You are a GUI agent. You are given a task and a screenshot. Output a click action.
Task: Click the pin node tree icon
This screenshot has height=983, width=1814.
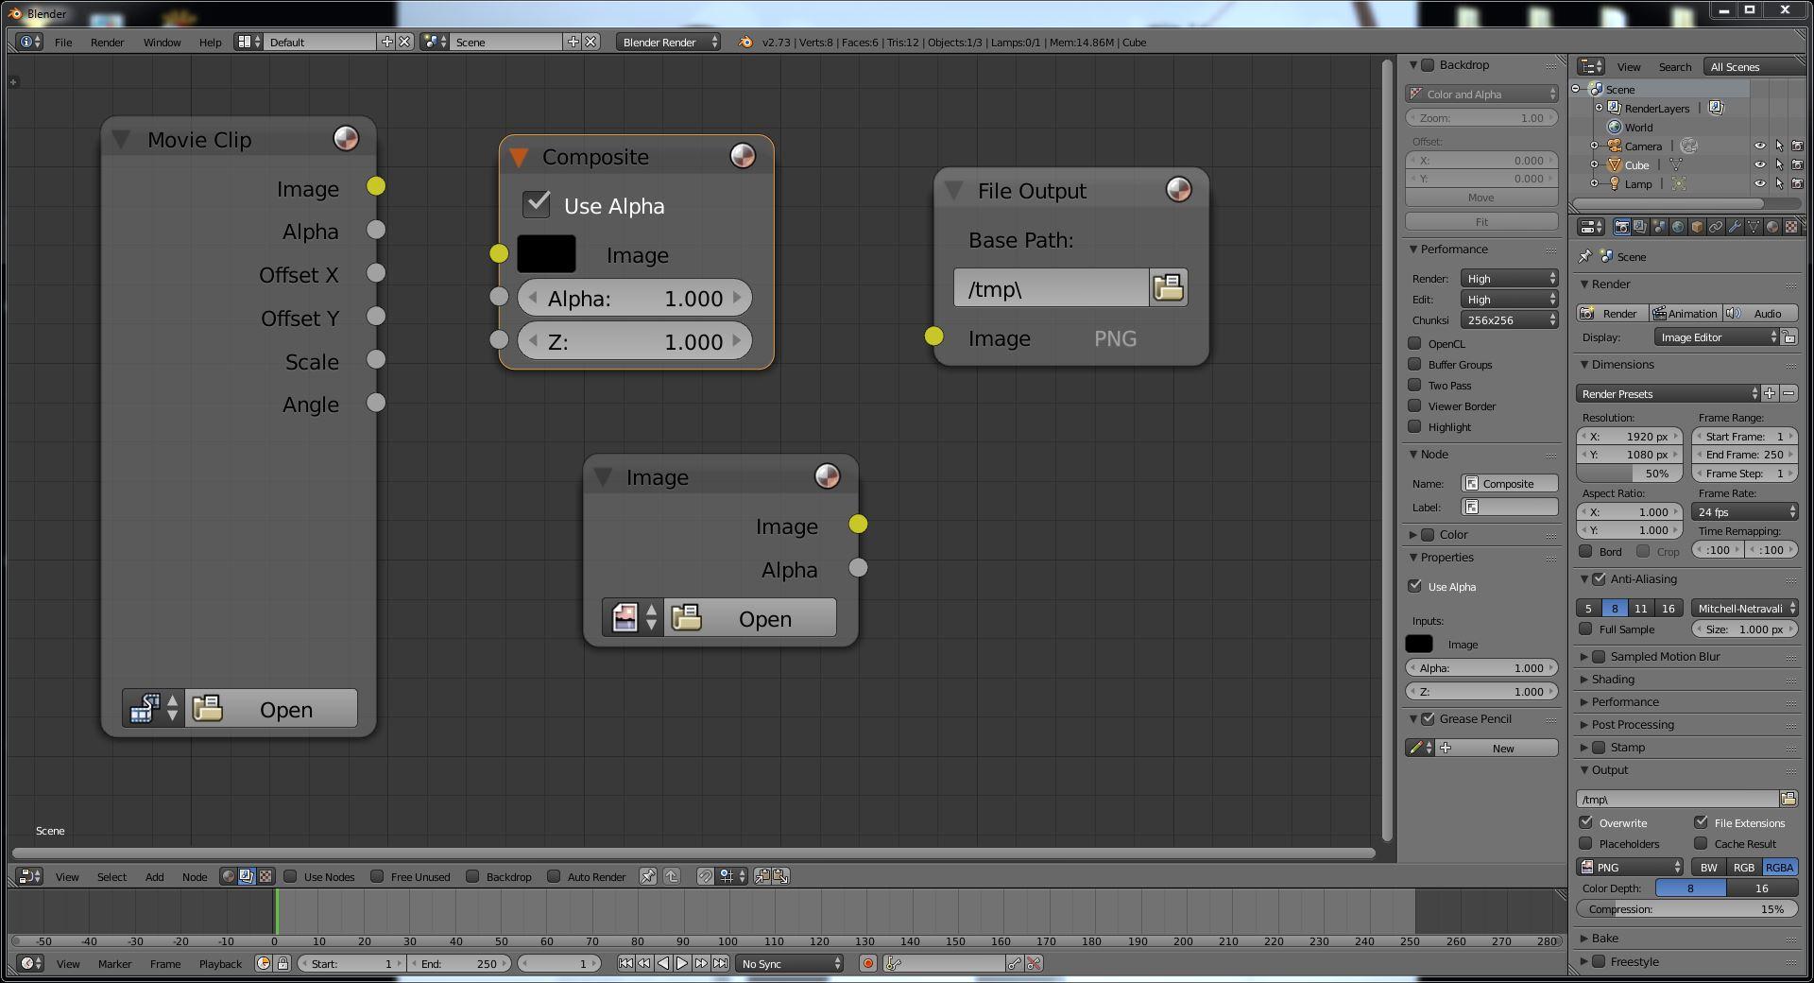[x=648, y=876]
